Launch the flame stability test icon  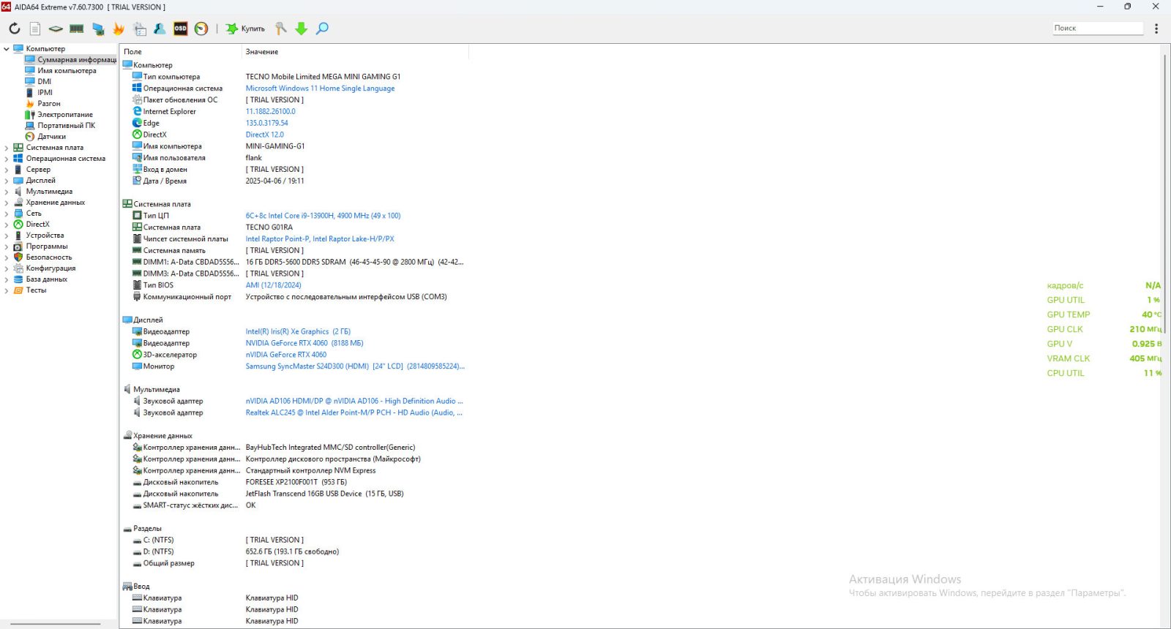[119, 29]
